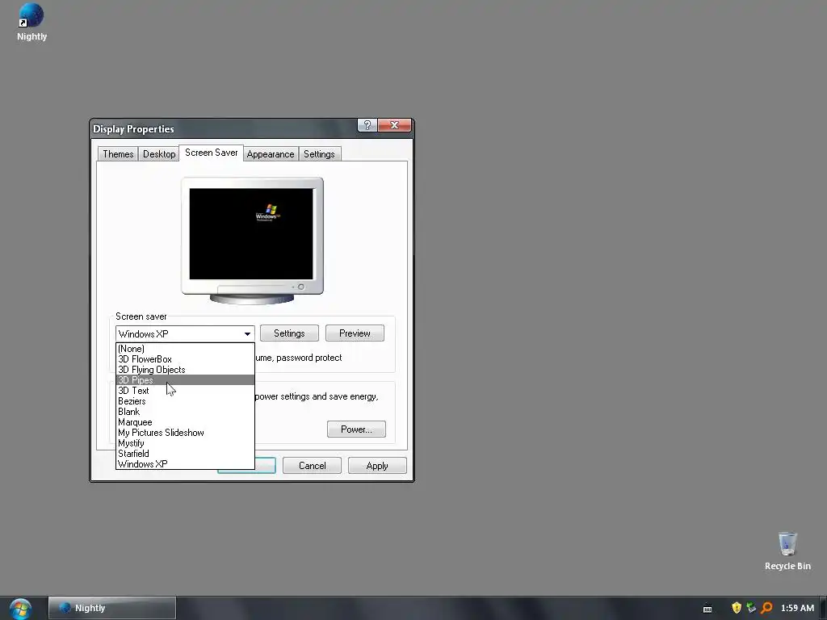The width and height of the screenshot is (827, 620).
Task: Select Starfield screen saver
Action: [x=185, y=454]
